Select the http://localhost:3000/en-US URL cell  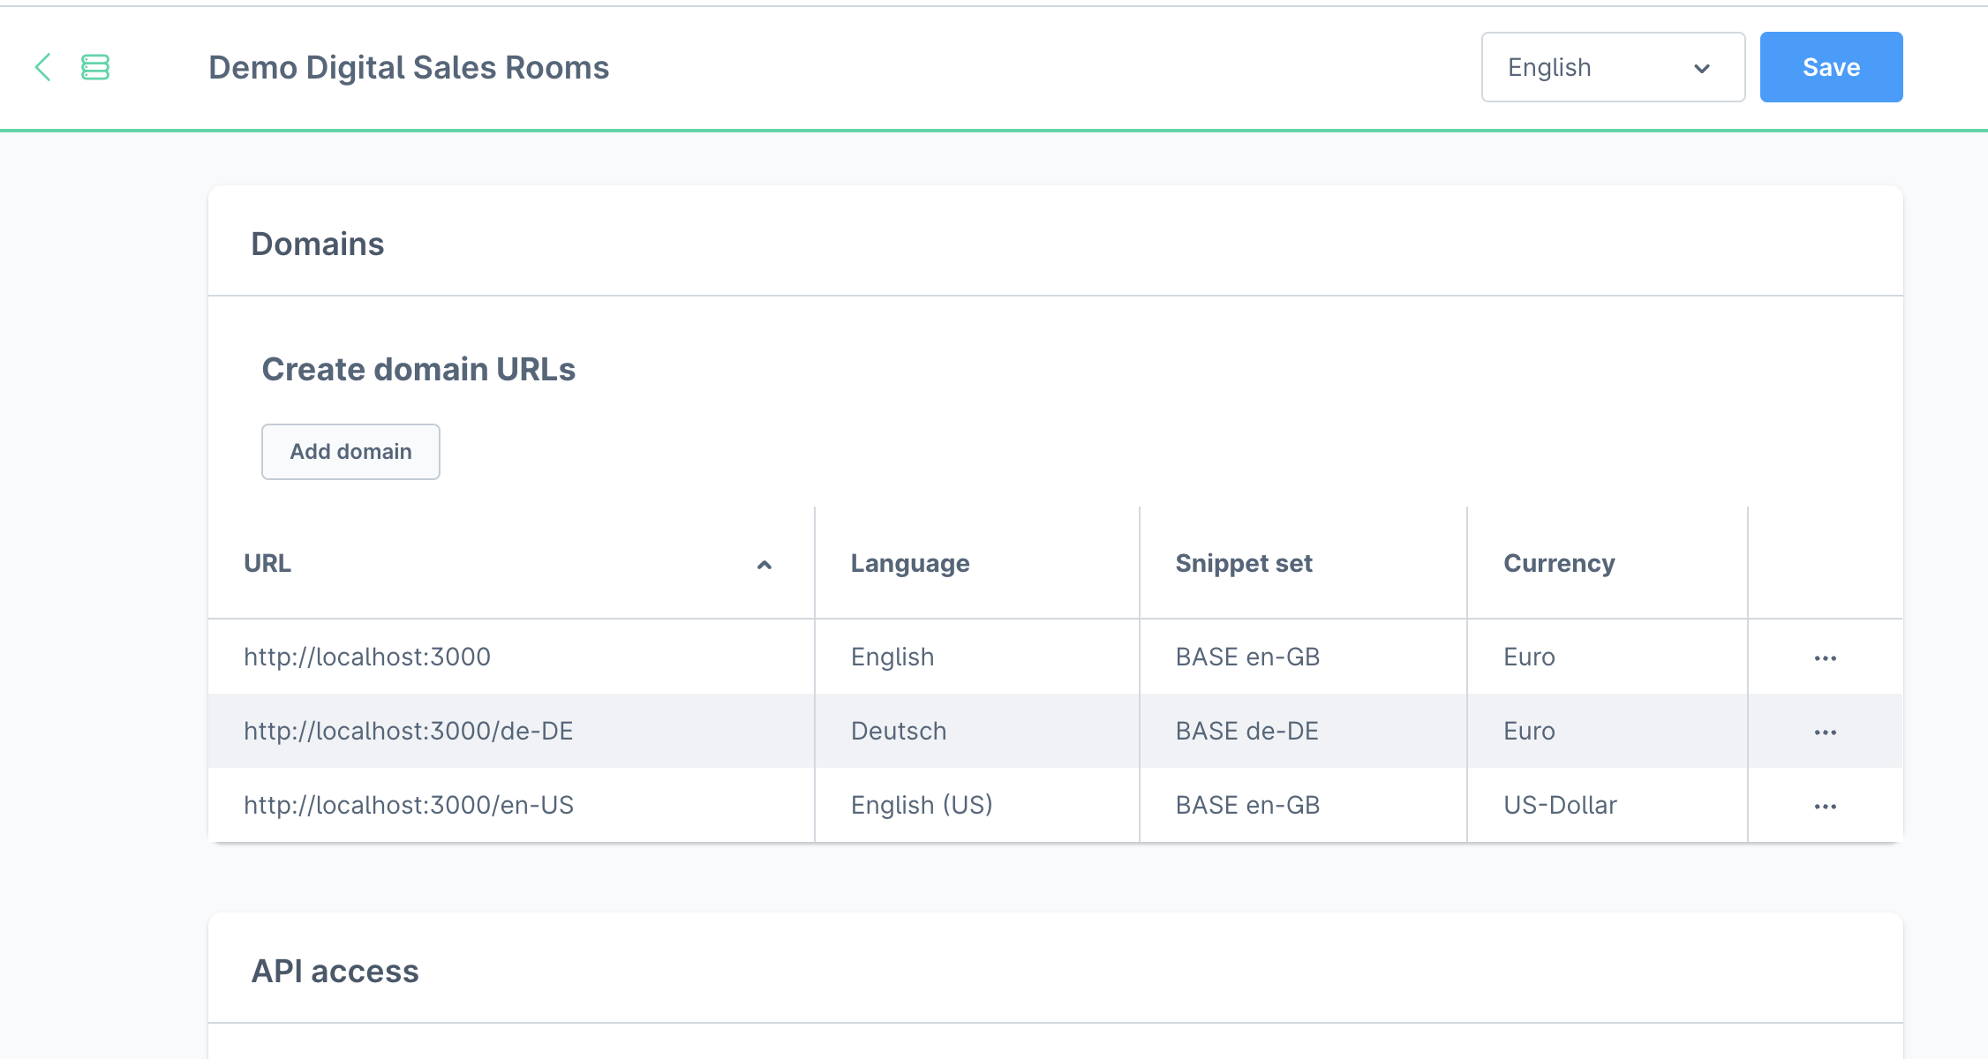(408, 805)
